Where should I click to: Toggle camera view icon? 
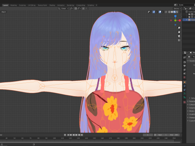(179, 36)
